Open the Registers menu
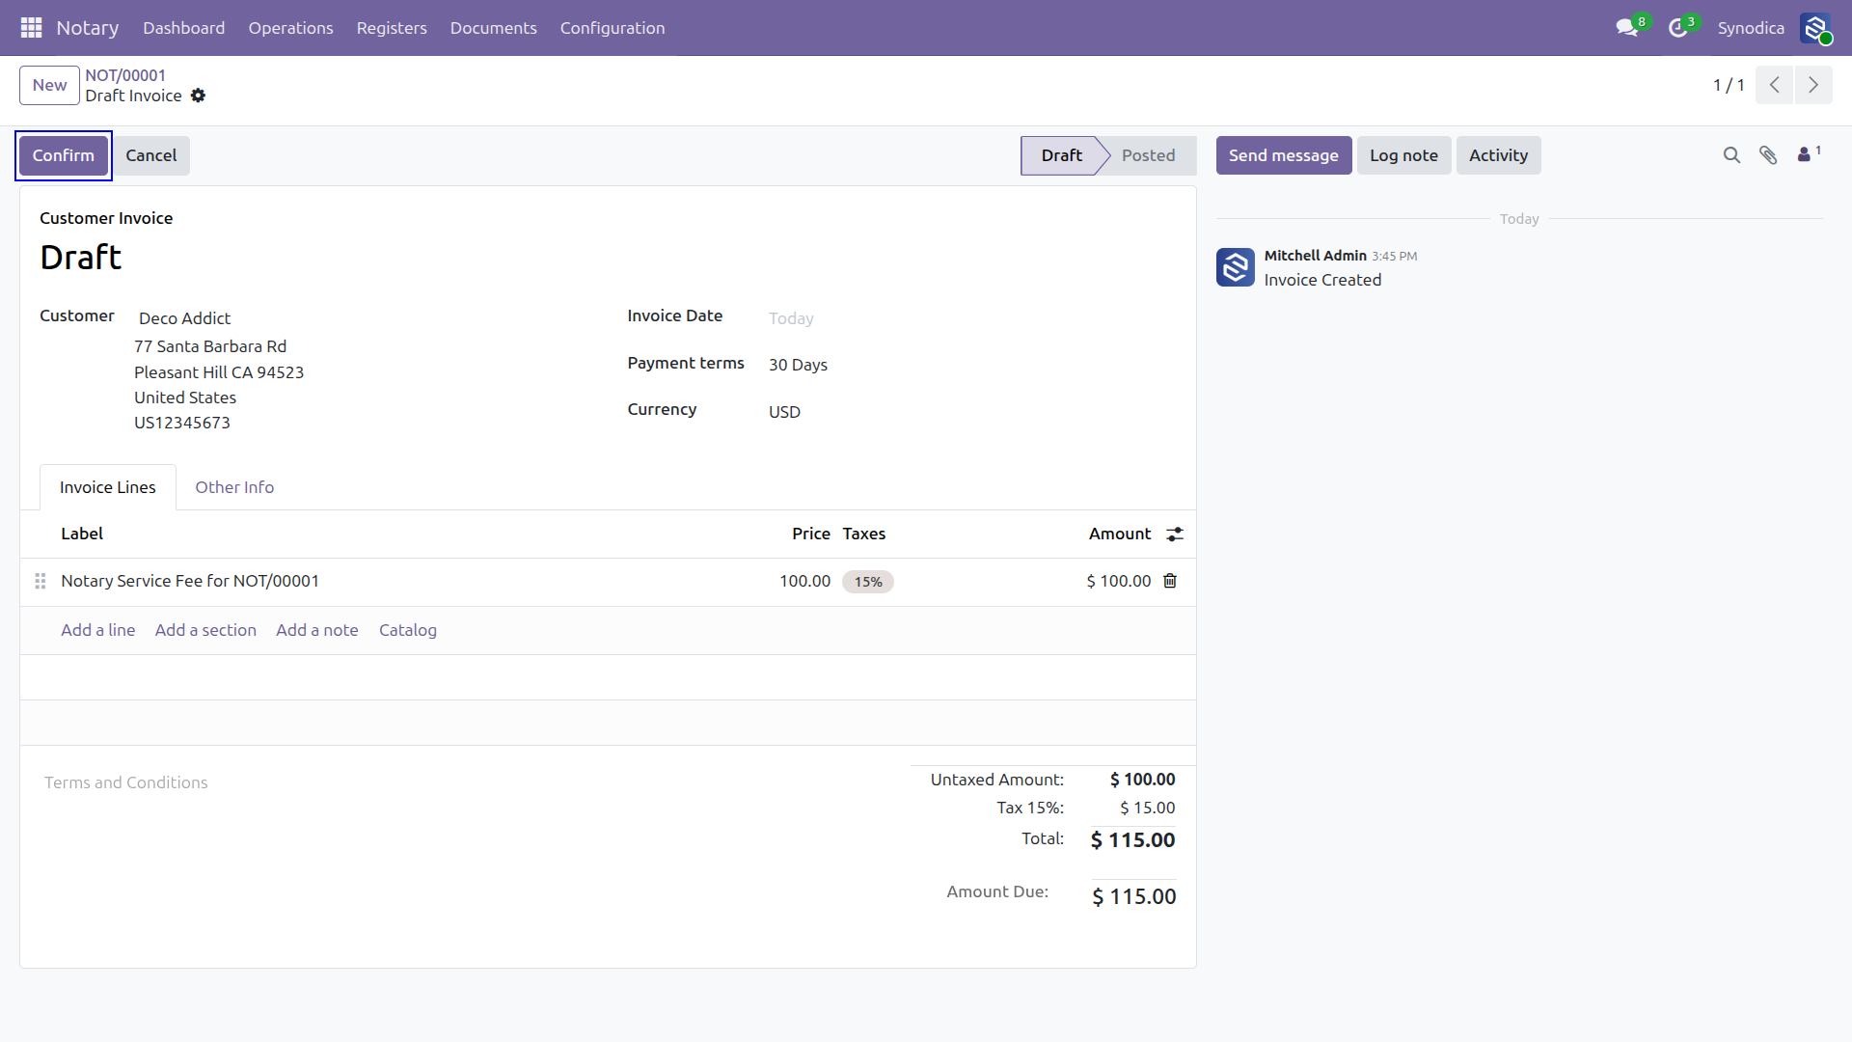Screen dimensions: 1852x1042 coord(392,28)
